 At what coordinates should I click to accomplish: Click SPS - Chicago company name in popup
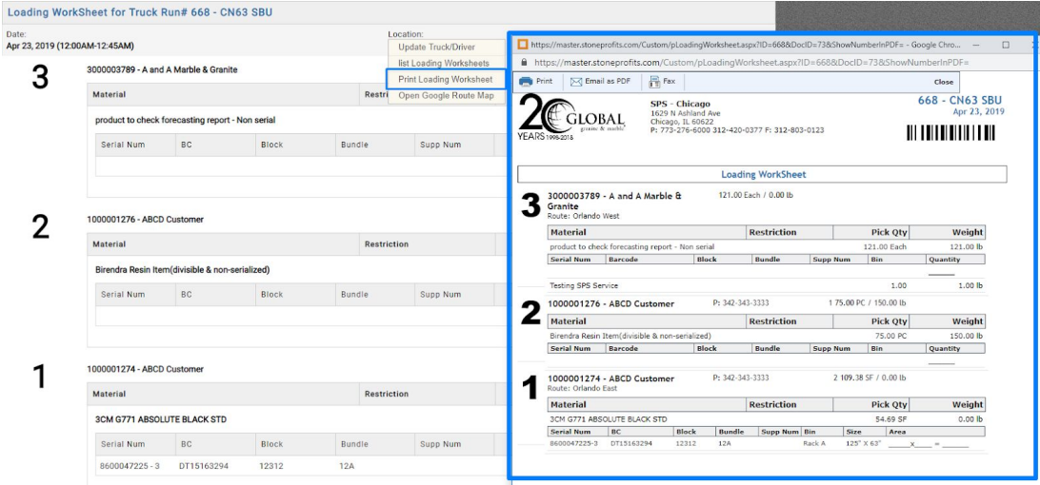(681, 104)
